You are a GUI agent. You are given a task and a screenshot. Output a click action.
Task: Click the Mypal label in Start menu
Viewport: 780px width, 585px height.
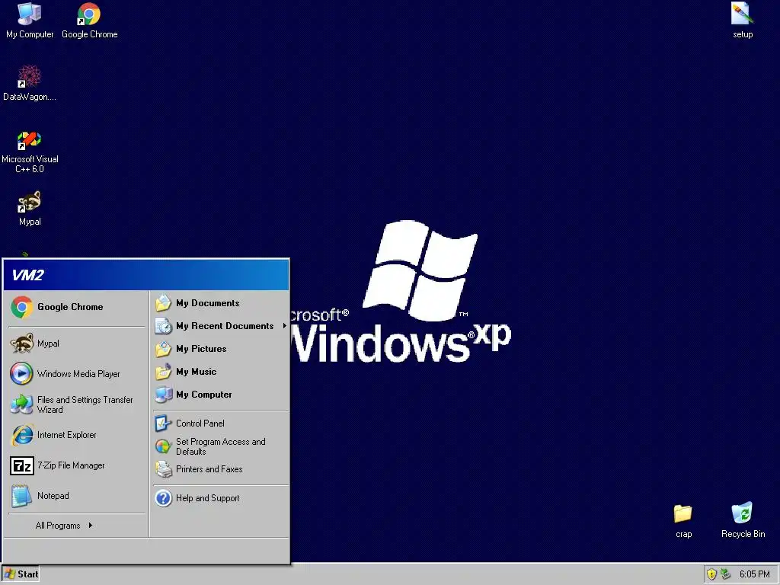tap(48, 344)
